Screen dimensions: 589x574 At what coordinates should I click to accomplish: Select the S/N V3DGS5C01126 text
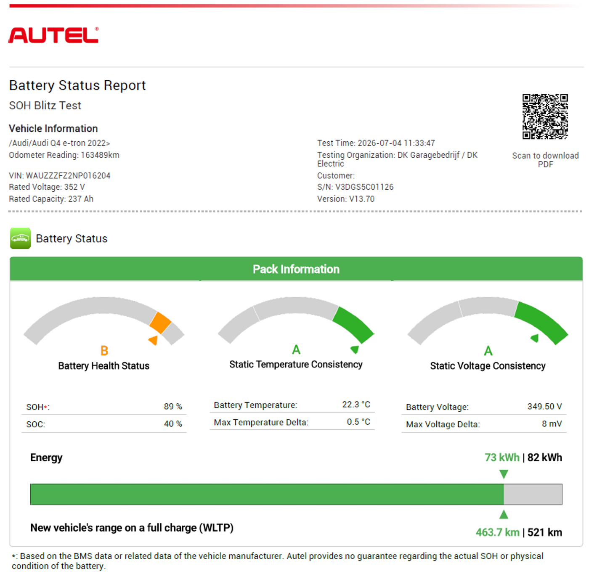356,187
